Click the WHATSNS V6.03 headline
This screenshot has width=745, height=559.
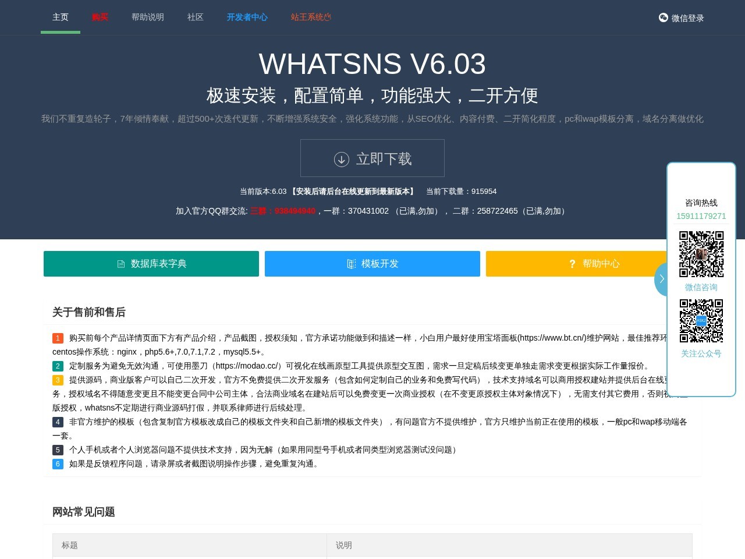pyautogui.click(x=372, y=64)
